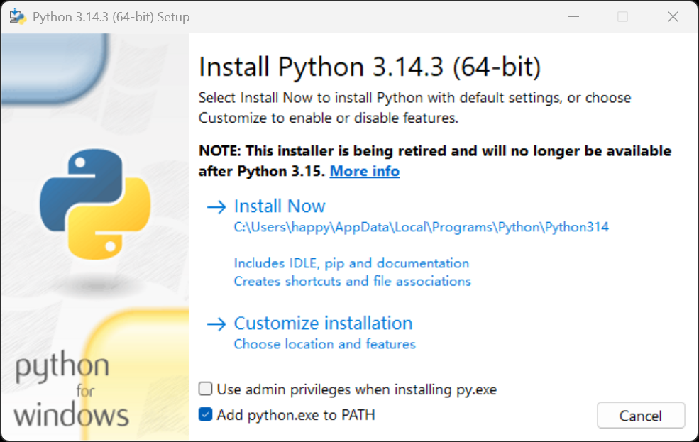The image size is (699, 442).
Task: Select the blue arrow beside Install Now
Action: 215,206
